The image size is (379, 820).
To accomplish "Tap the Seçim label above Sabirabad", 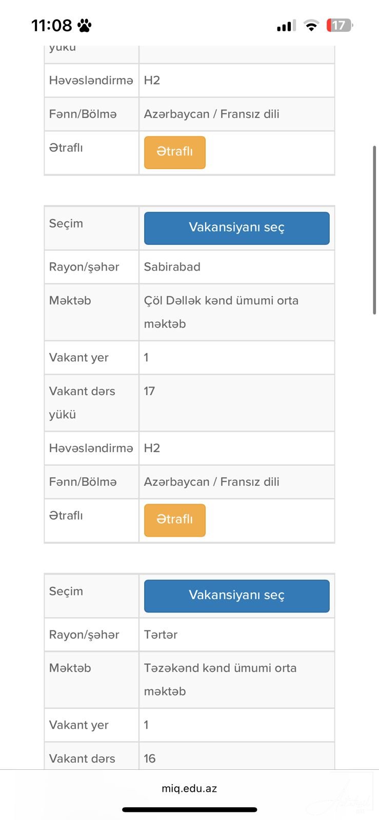I will click(x=66, y=223).
